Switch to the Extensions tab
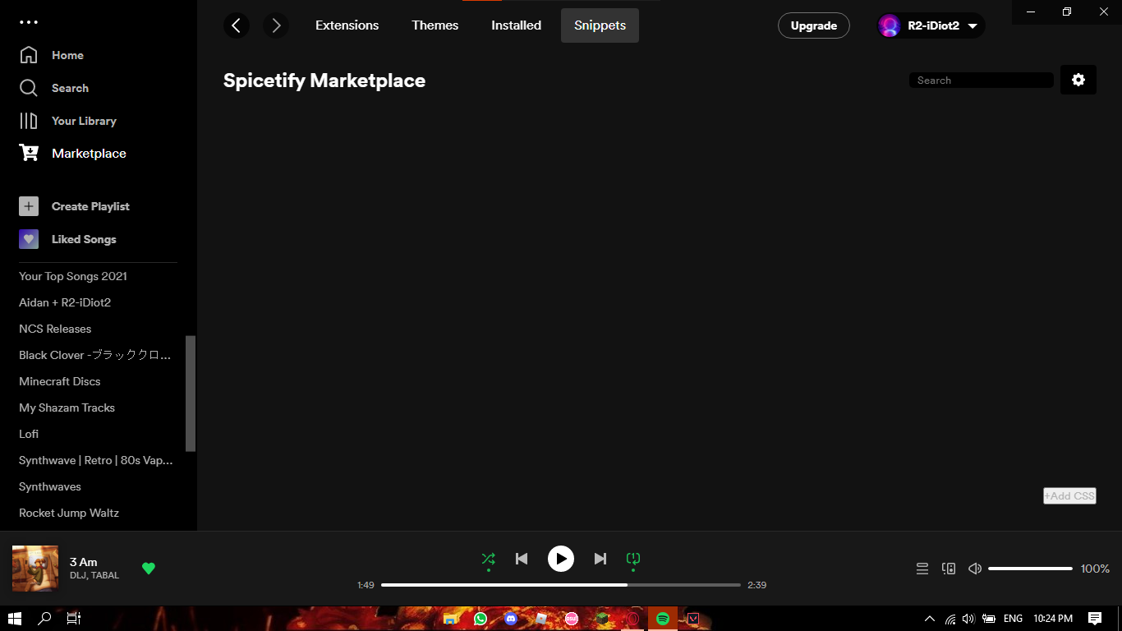 click(347, 25)
